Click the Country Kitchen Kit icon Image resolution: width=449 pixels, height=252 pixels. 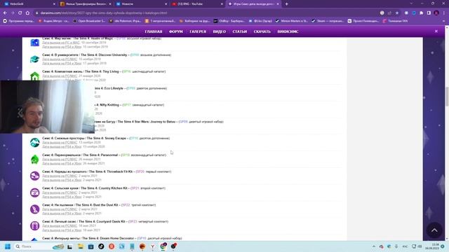(x=34, y=192)
